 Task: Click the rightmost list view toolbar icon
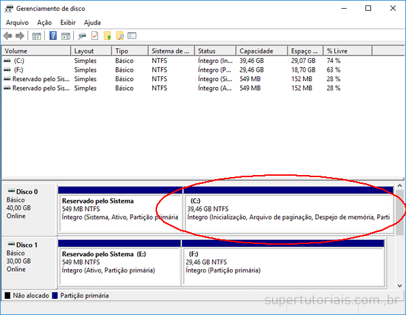[132, 36]
